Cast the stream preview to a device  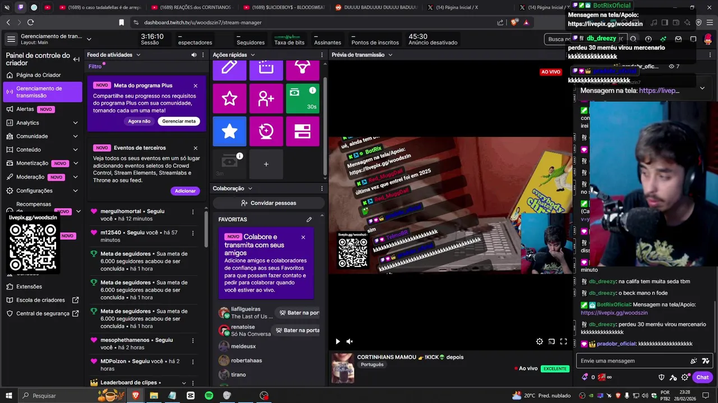(x=551, y=341)
